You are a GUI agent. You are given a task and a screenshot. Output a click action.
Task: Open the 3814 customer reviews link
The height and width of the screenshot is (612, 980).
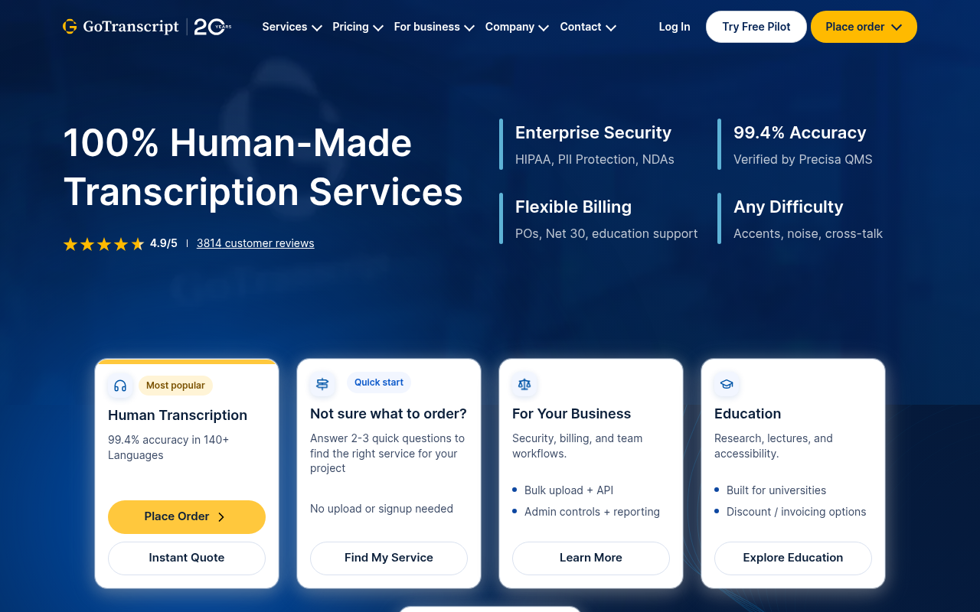click(255, 243)
